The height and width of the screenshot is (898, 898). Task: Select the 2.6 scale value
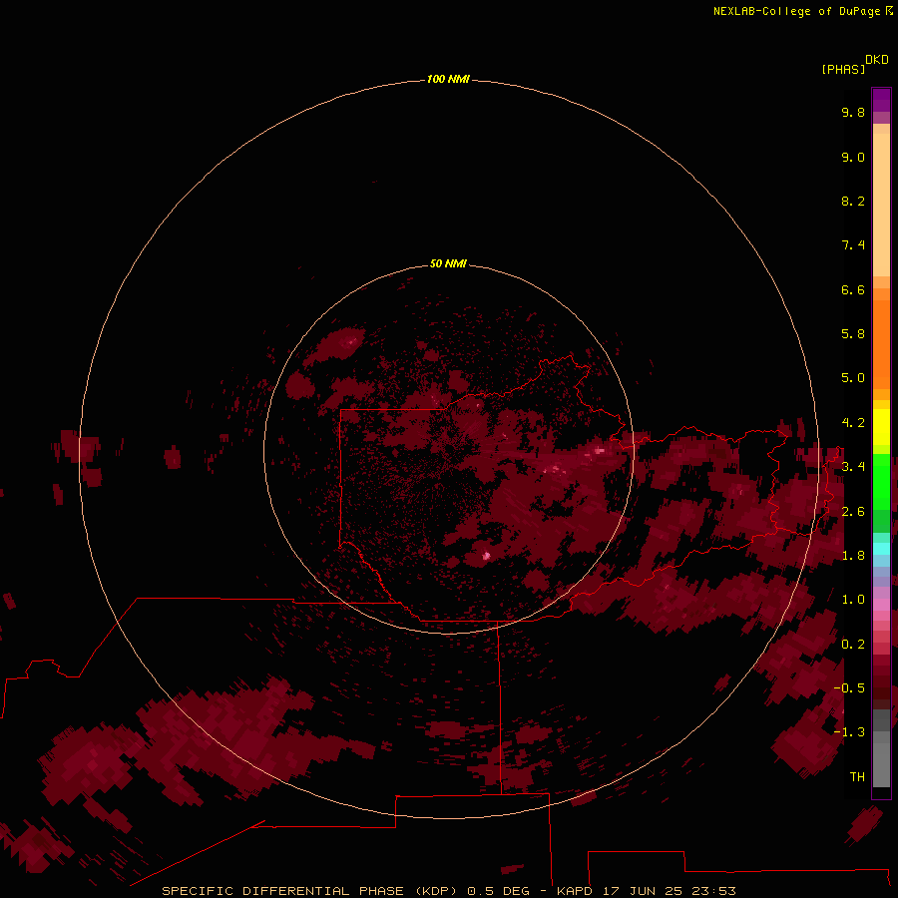click(x=853, y=512)
